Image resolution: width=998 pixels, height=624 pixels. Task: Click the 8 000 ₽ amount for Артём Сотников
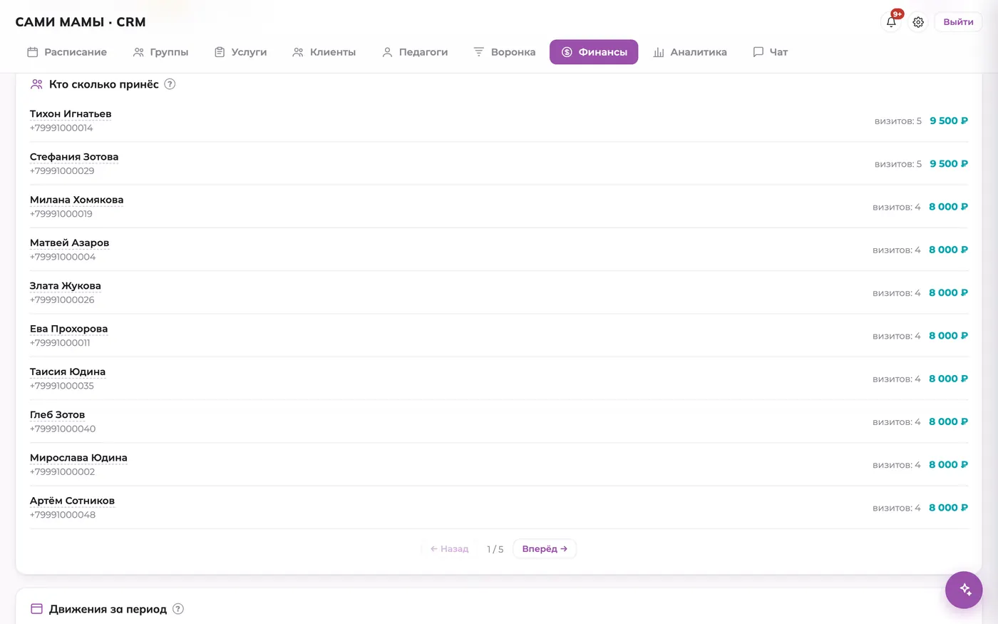pos(949,508)
